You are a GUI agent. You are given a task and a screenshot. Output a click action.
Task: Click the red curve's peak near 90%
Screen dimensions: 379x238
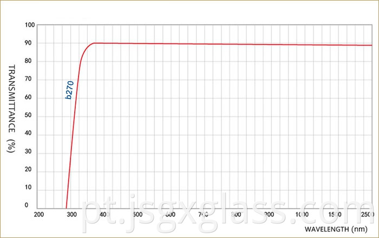pos(95,43)
